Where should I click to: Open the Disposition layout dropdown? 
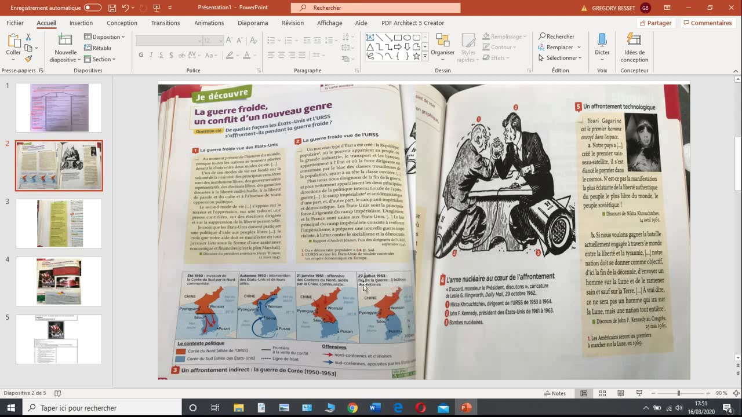pos(105,37)
